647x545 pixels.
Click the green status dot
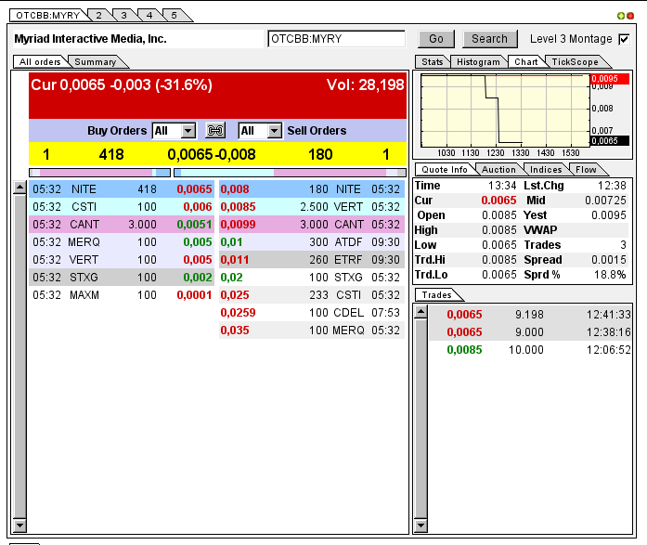621,16
